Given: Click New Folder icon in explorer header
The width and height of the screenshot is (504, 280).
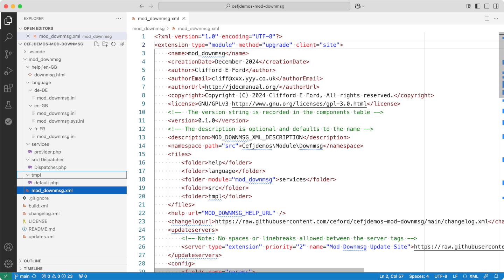Looking at the screenshot, I should 105,44.
